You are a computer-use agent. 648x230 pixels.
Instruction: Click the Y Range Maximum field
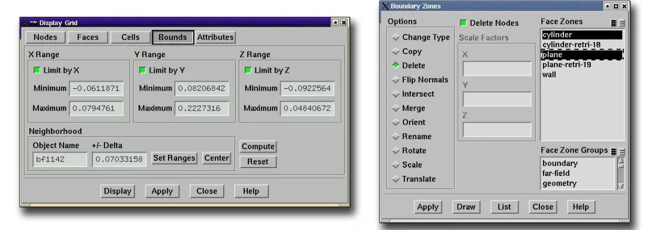pyautogui.click(x=201, y=108)
